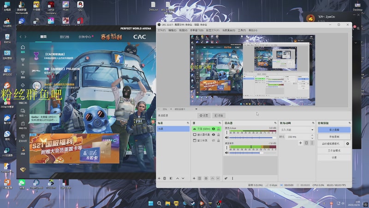
Task: Pop out the Sources dock panel
Action: click(x=220, y=123)
